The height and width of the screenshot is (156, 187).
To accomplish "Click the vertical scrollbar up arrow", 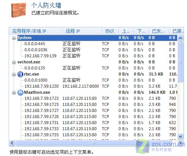I will pyautogui.click(x=180, y=38).
